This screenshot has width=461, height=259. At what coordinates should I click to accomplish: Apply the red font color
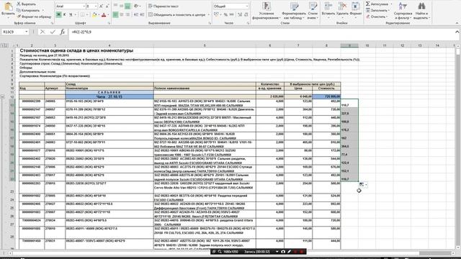(x=104, y=14)
